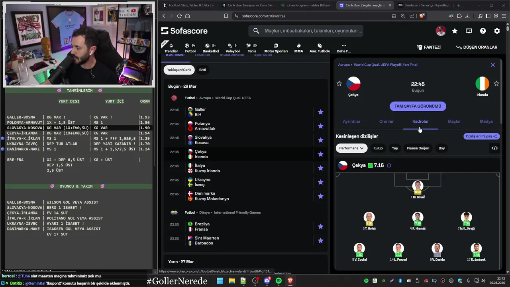Favorite the Çekya team in match panel
510x287 pixels.
[339, 83]
